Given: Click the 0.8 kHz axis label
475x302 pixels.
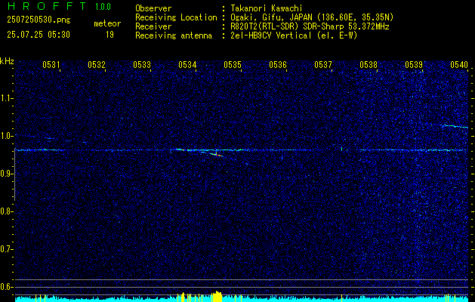Looking at the screenshot, I should point(6,211).
